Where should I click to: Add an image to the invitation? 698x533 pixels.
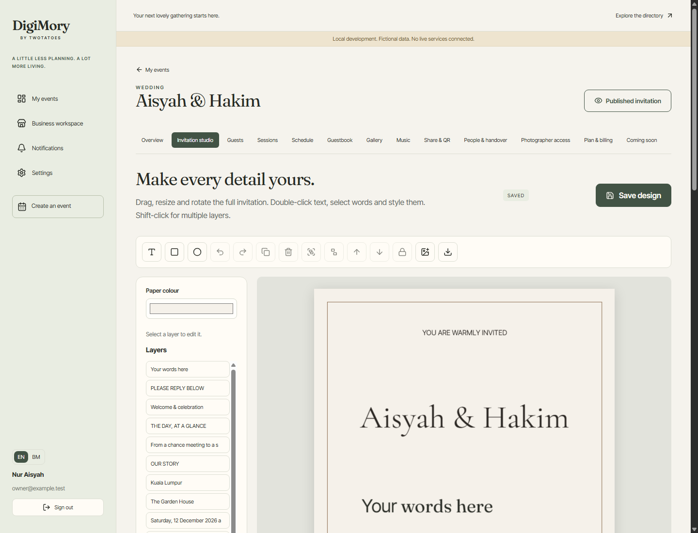pyautogui.click(x=425, y=252)
